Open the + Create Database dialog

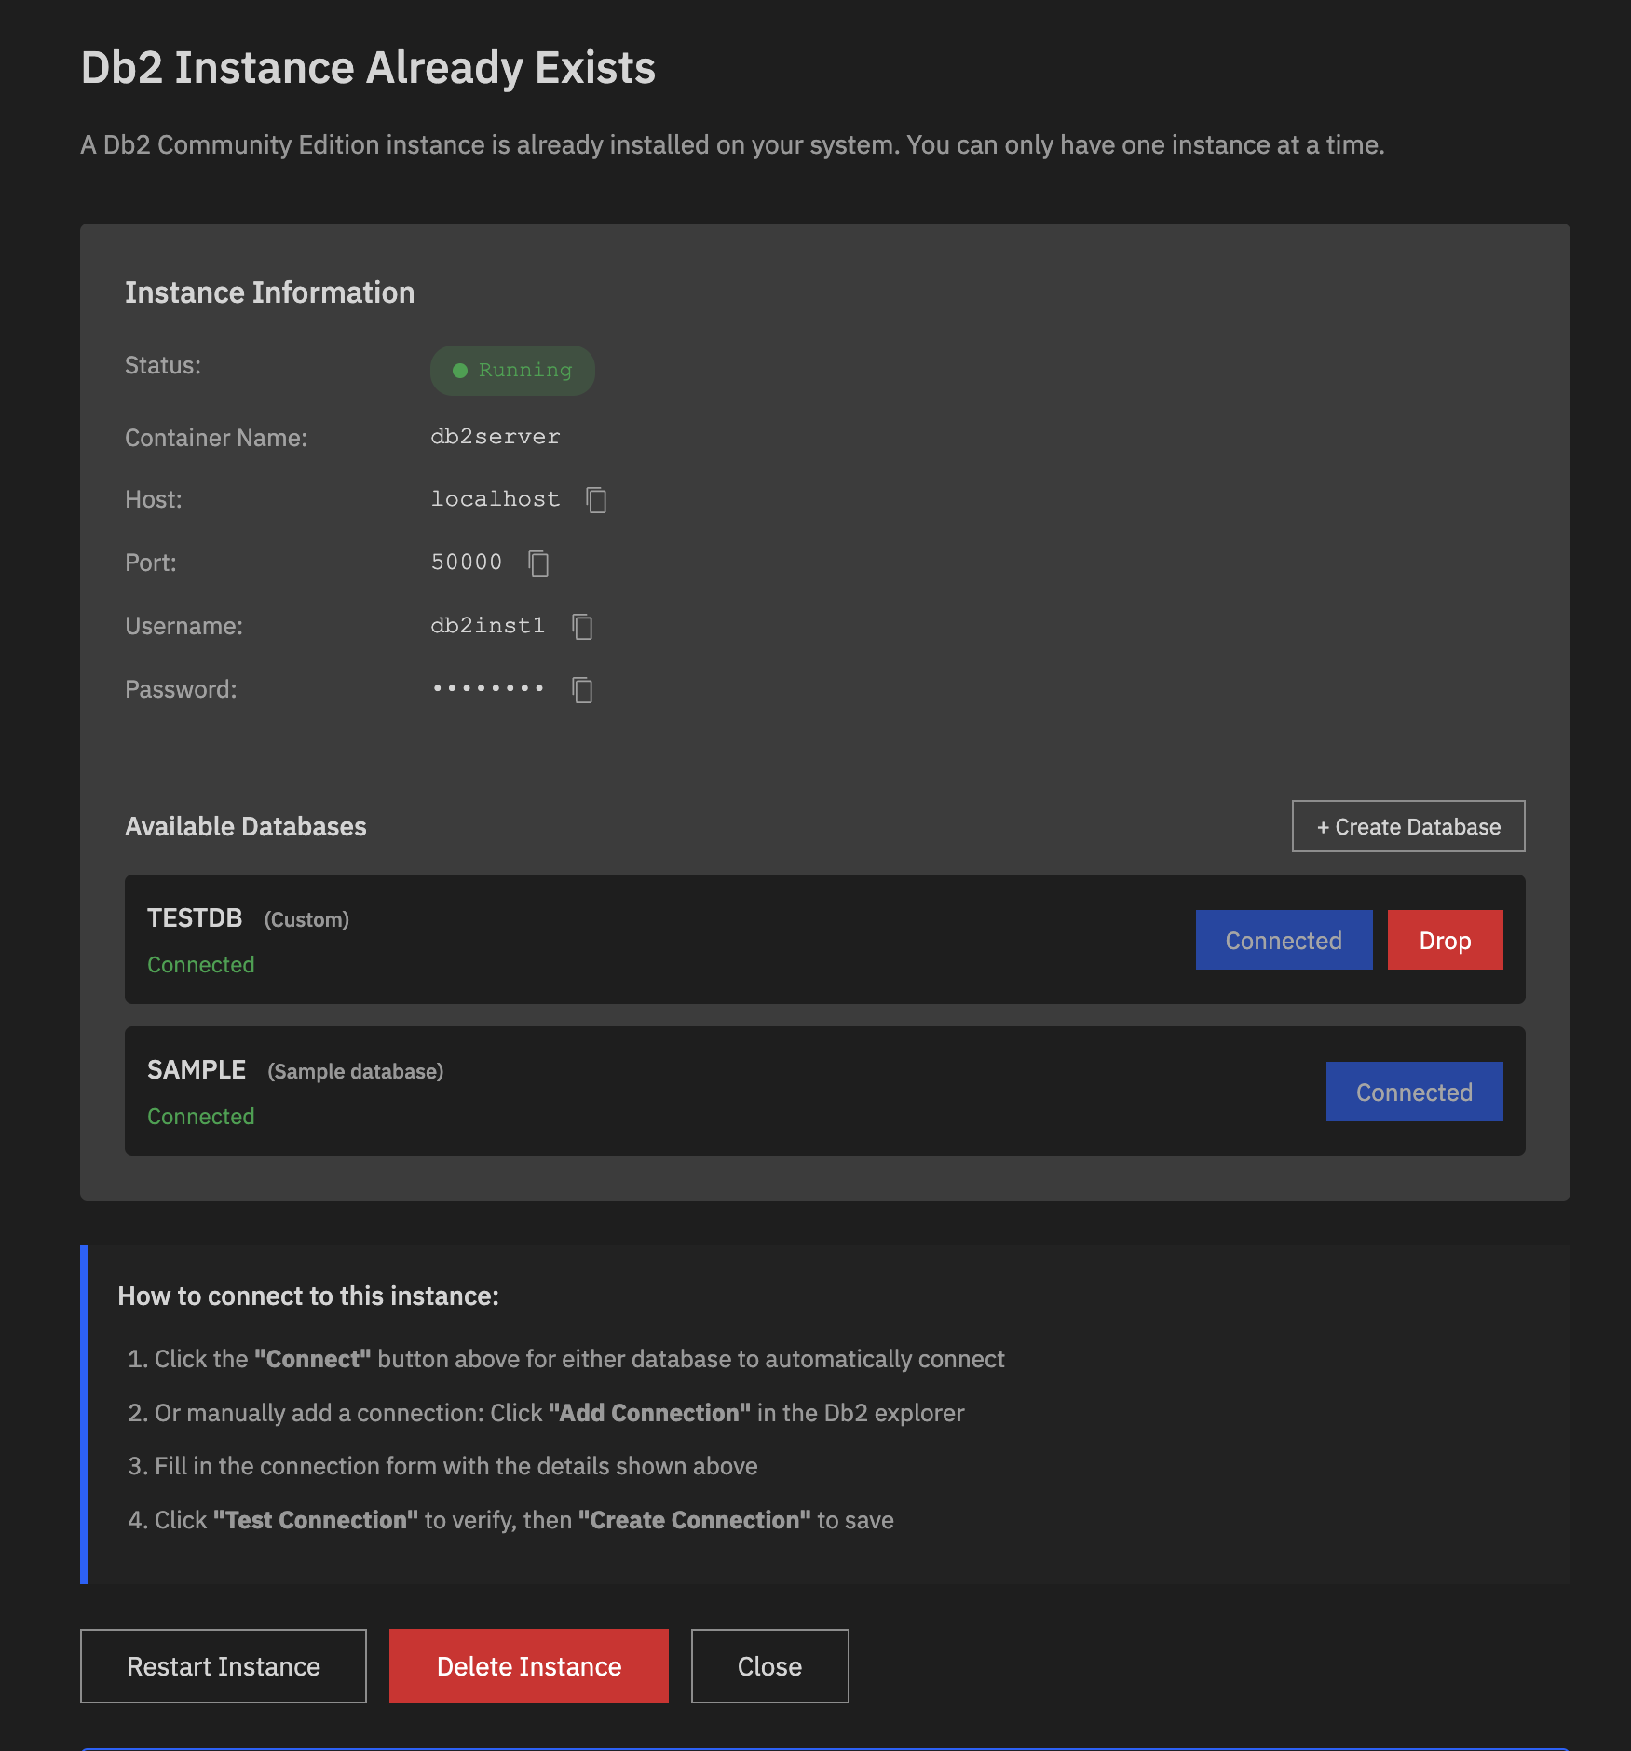tap(1407, 826)
